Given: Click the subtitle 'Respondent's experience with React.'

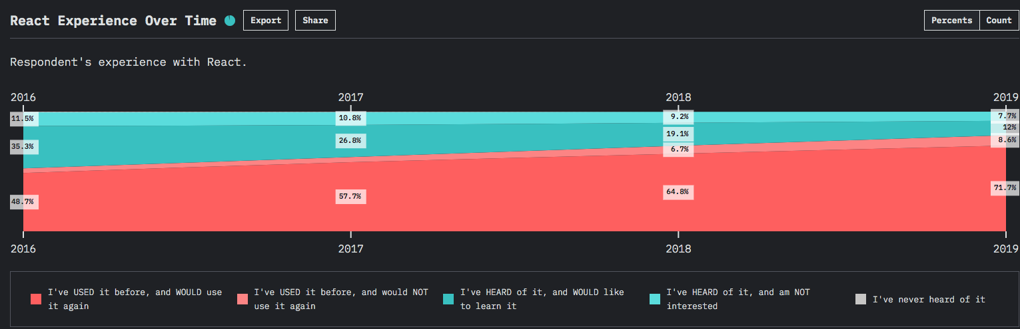Looking at the screenshot, I should [129, 62].
